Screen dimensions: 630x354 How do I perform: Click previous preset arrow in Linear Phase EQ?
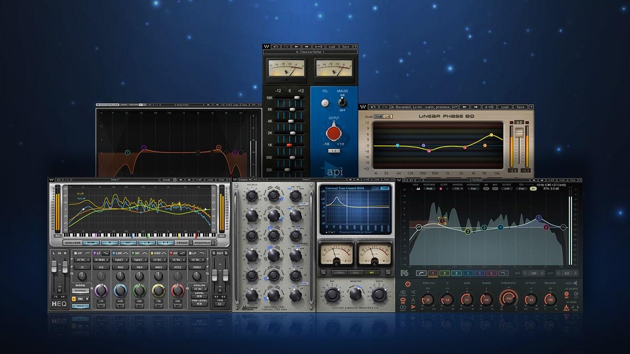point(464,107)
